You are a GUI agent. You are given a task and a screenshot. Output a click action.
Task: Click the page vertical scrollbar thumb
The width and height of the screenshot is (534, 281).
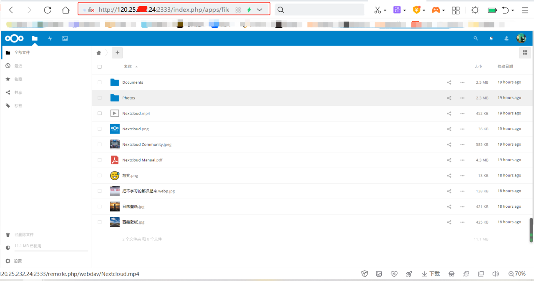coord(531,230)
